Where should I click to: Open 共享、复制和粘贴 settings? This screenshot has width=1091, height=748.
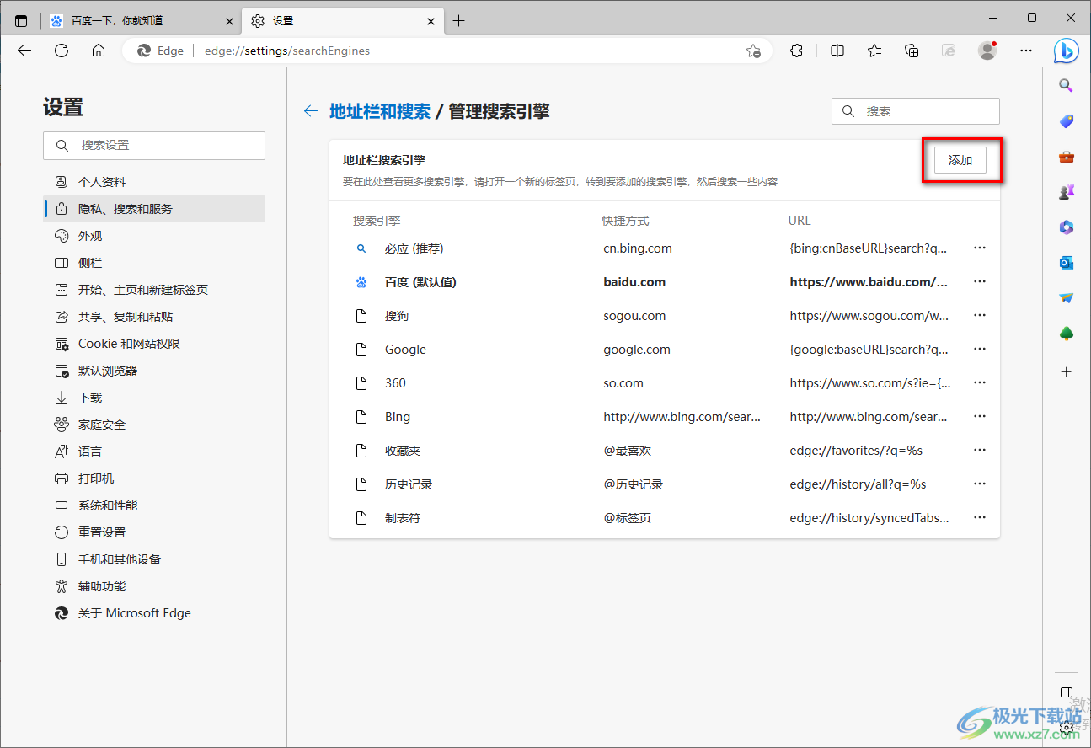pos(154,317)
